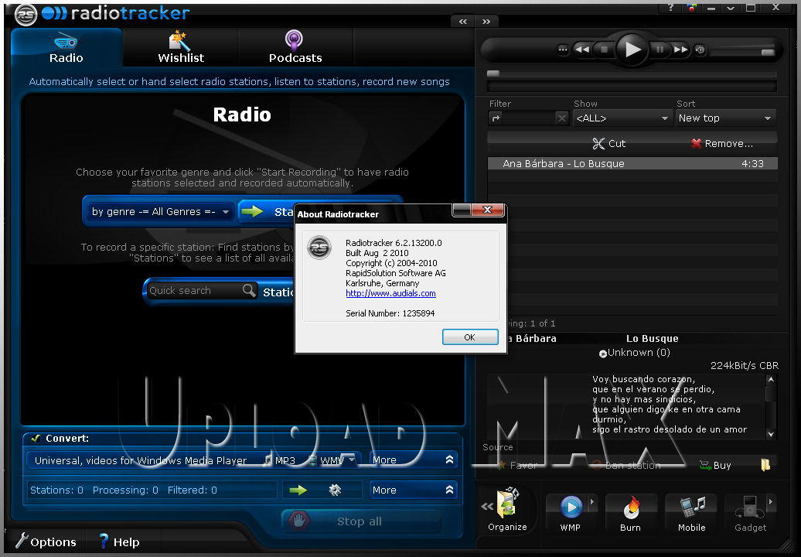Open Options with the wrench icon
The image size is (801, 557).
coord(46,542)
